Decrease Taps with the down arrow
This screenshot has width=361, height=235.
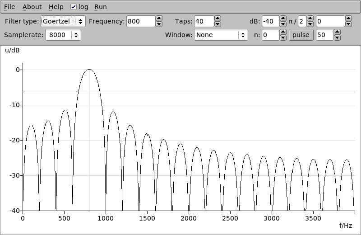point(218,24)
